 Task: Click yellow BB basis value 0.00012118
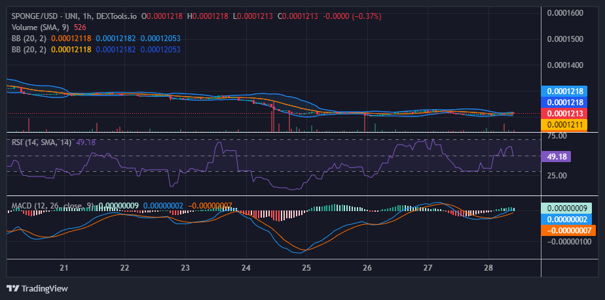(71, 50)
